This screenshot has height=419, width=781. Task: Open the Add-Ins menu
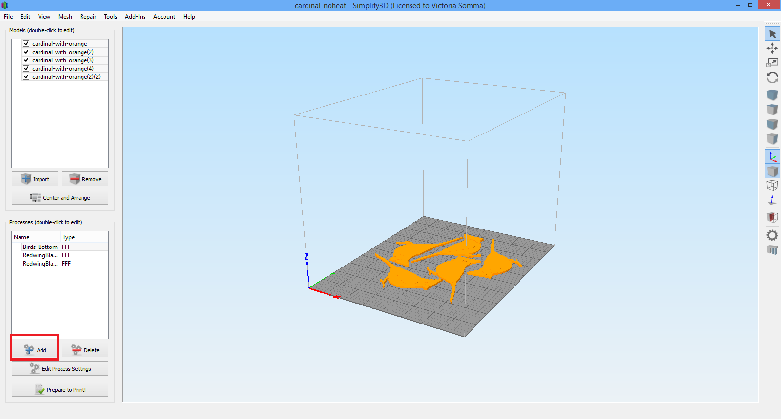135,17
